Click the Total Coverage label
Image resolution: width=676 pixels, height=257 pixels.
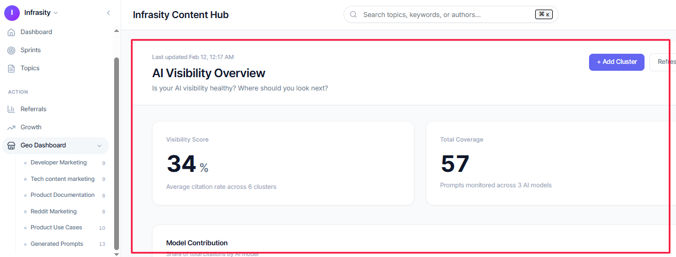[x=462, y=140]
